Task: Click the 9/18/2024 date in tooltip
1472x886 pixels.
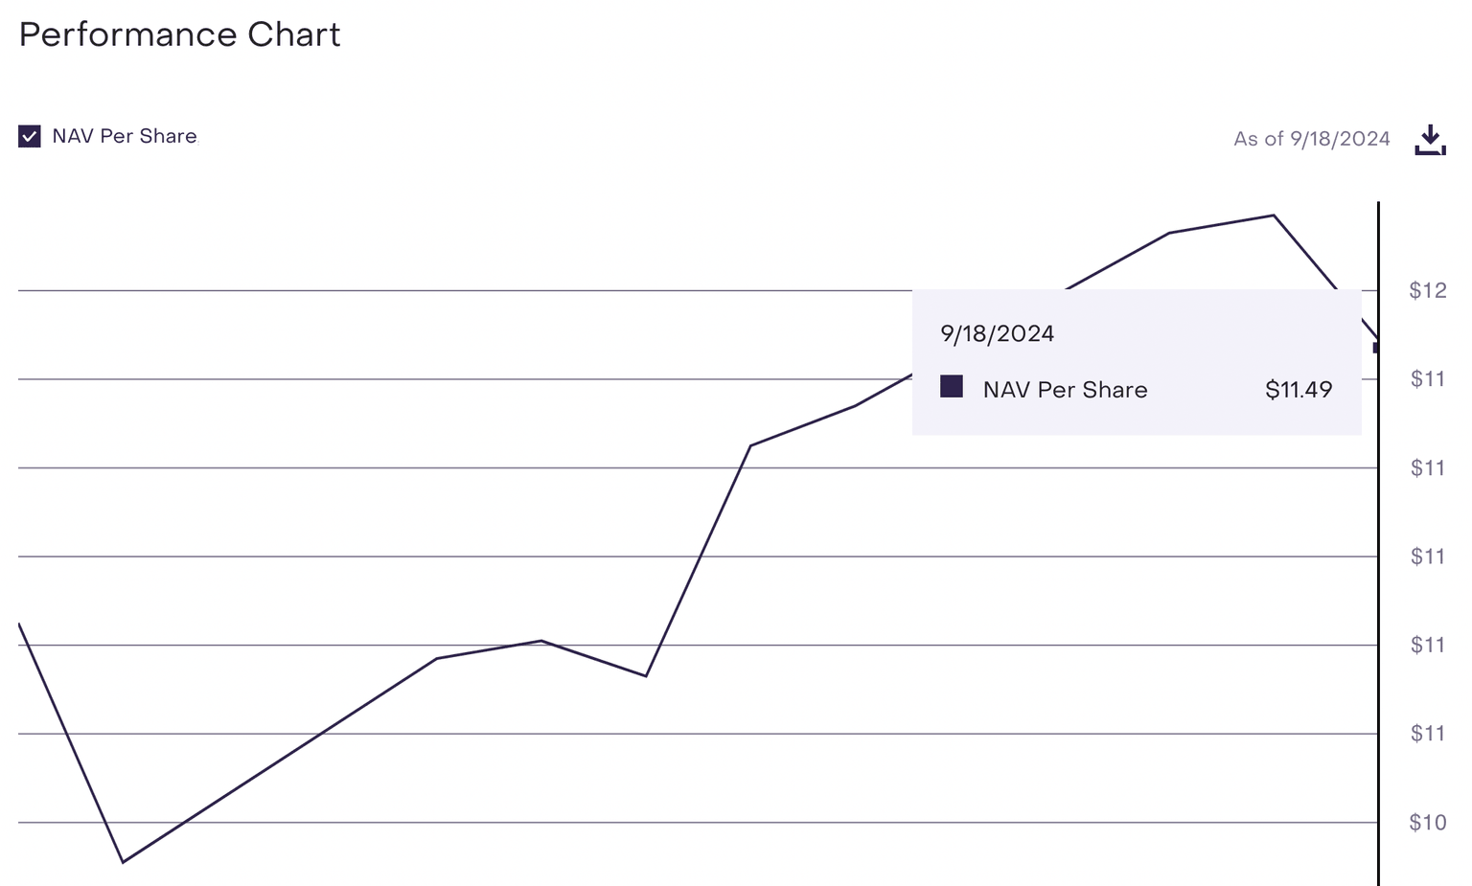Action: click(x=998, y=333)
